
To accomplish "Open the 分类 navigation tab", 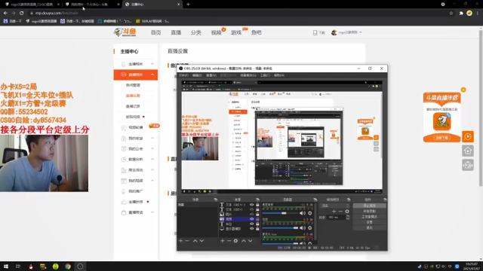I will [196, 32].
